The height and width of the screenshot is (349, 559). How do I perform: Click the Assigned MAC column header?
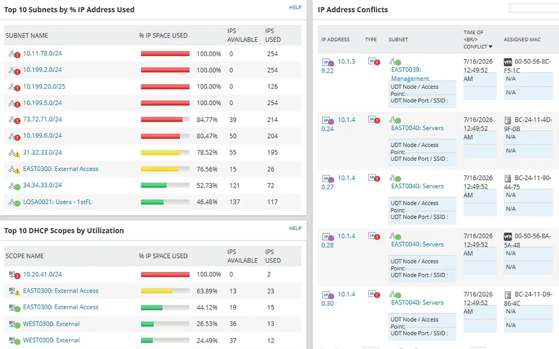tap(522, 39)
